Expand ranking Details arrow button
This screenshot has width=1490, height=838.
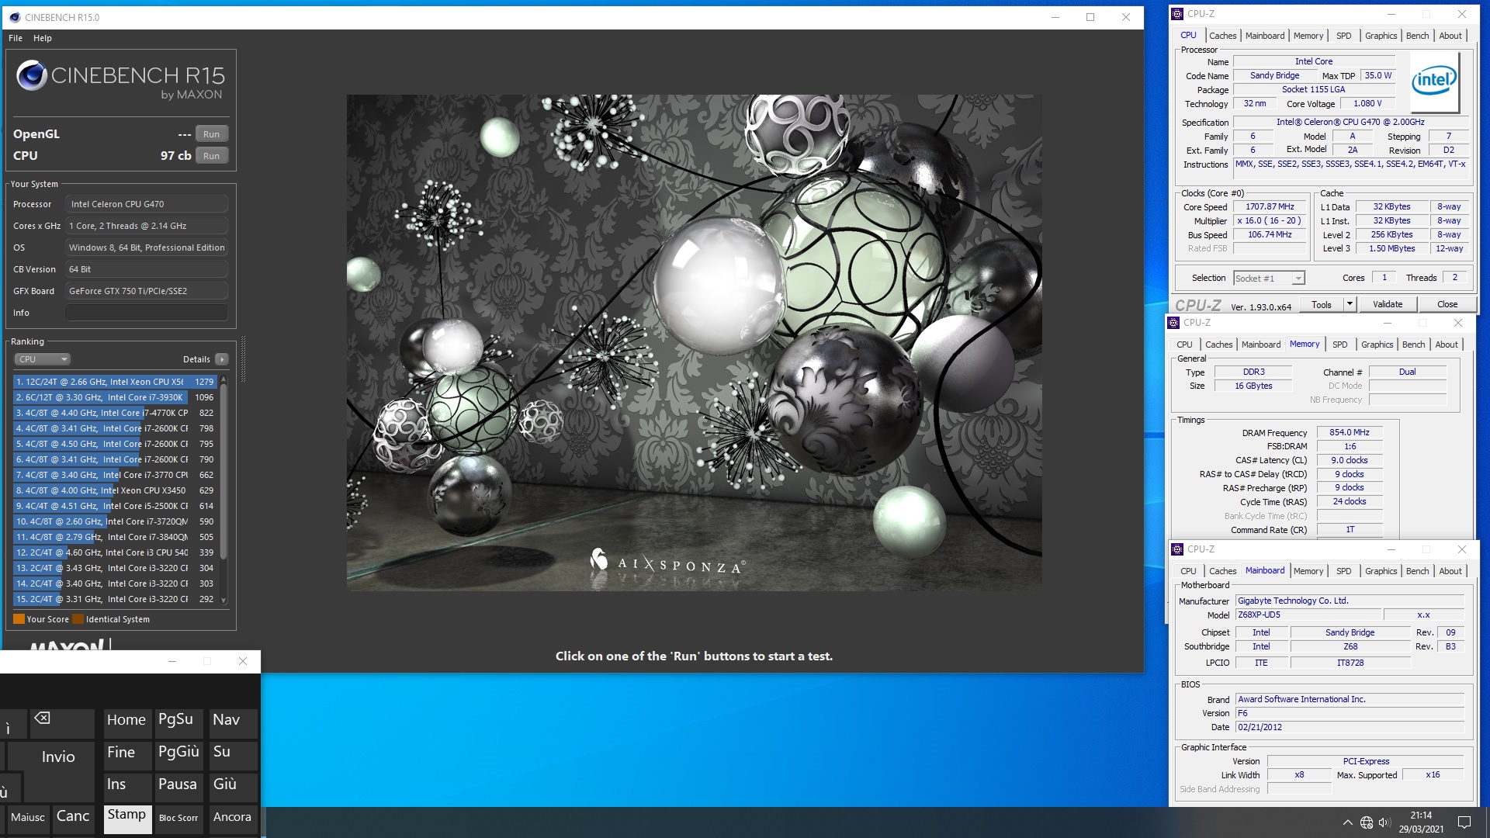[x=222, y=359]
